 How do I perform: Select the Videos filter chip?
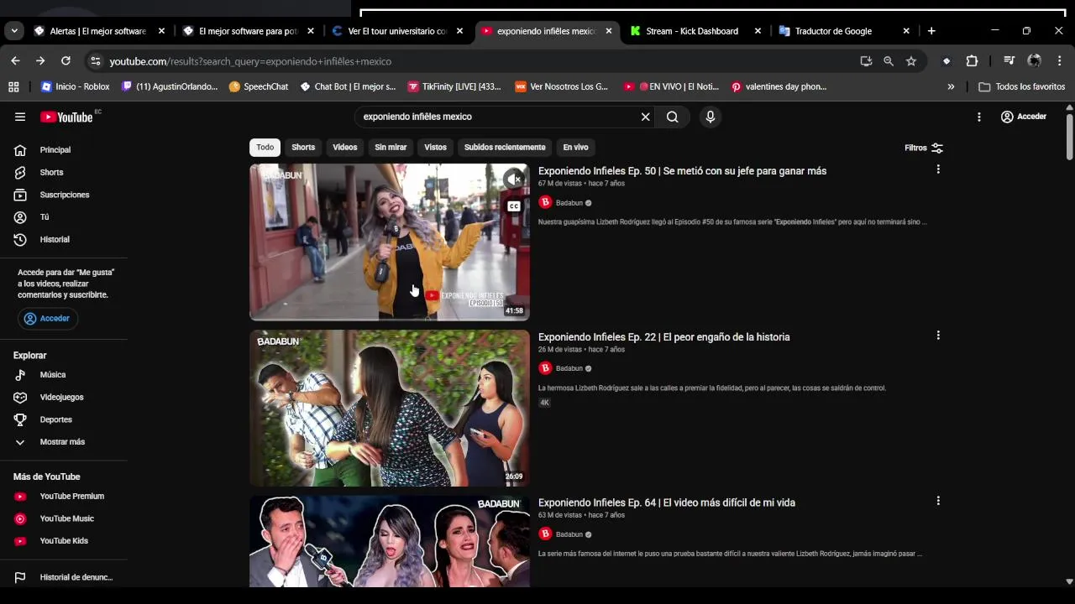point(345,148)
